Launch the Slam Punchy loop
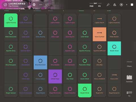 [x=41, y=34]
